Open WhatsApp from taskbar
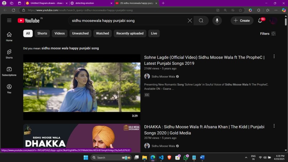 tap(186, 158)
